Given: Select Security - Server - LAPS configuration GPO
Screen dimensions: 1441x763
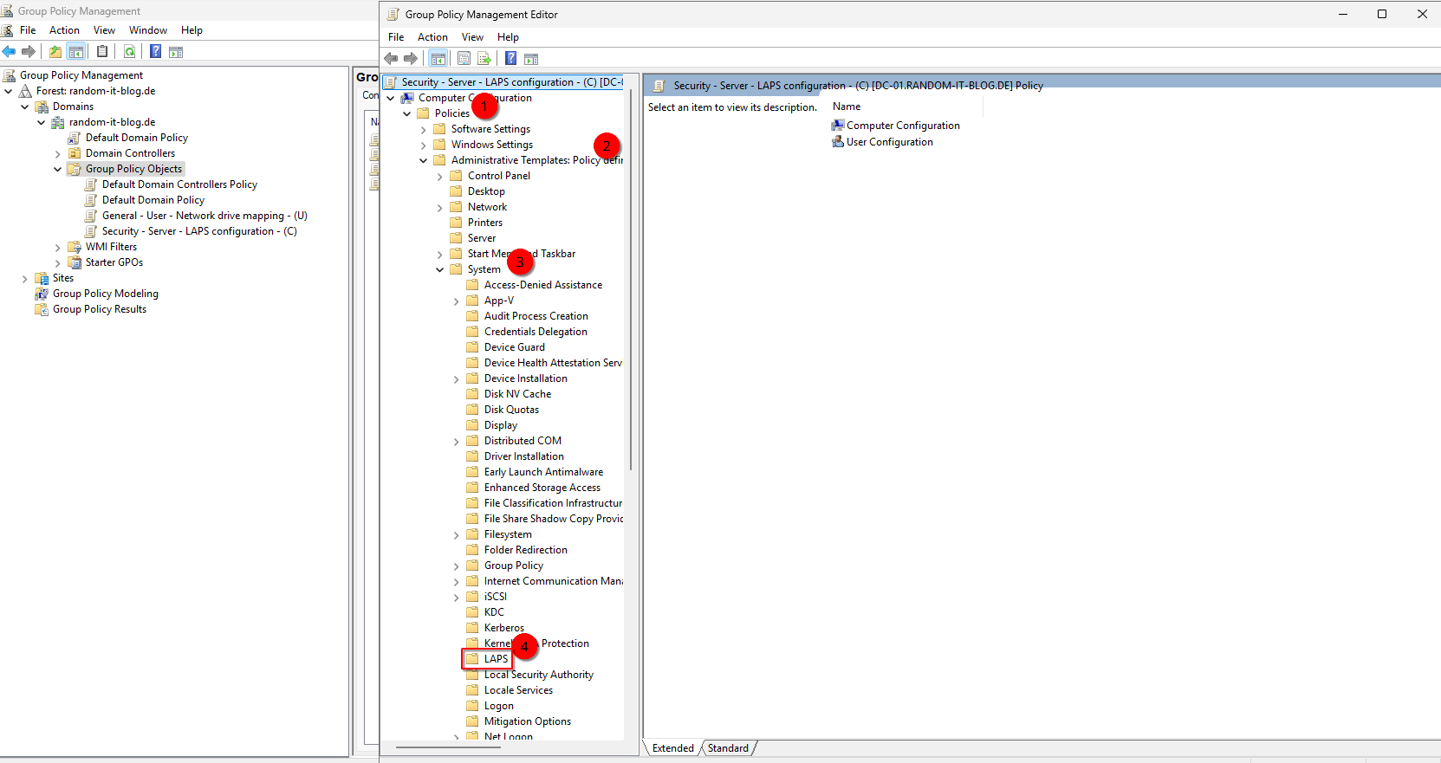Looking at the screenshot, I should [x=199, y=231].
